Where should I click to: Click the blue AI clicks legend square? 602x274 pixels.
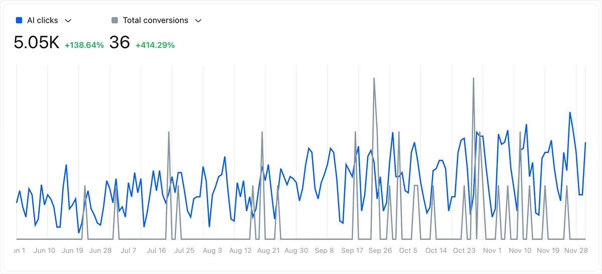[19, 21]
